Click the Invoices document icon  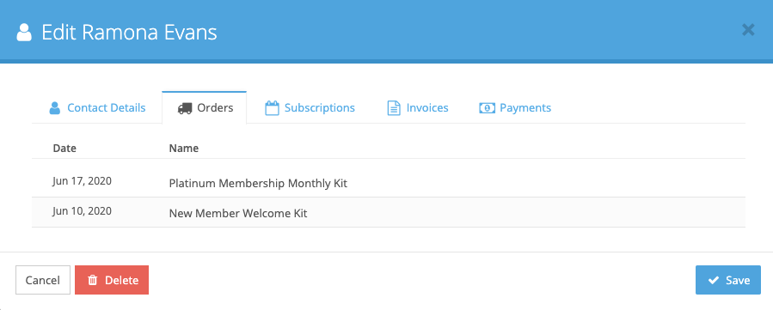click(394, 107)
